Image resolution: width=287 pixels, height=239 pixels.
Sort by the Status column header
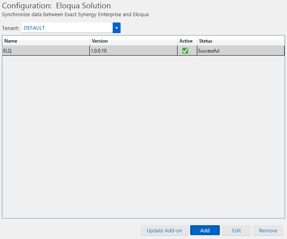point(241,41)
